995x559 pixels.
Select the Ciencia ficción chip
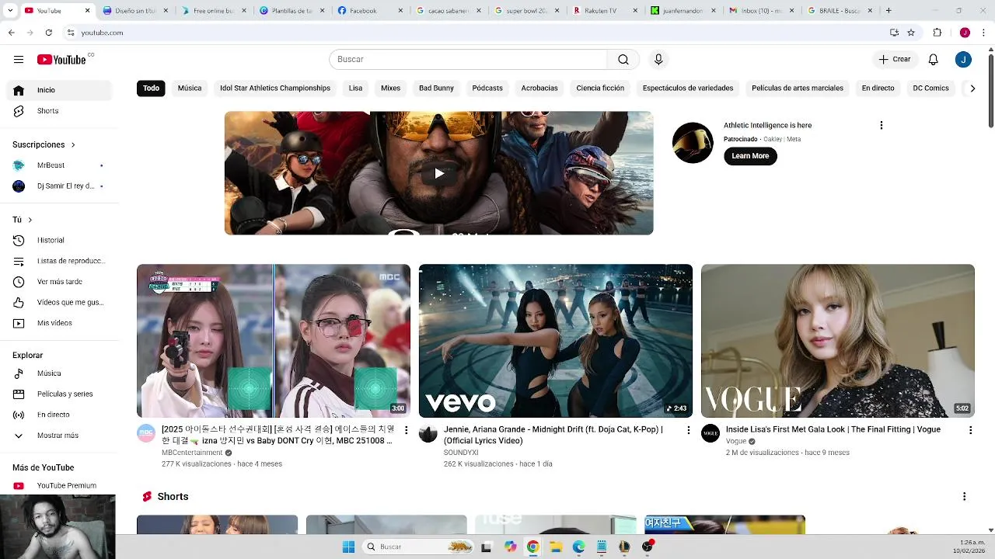tap(600, 89)
